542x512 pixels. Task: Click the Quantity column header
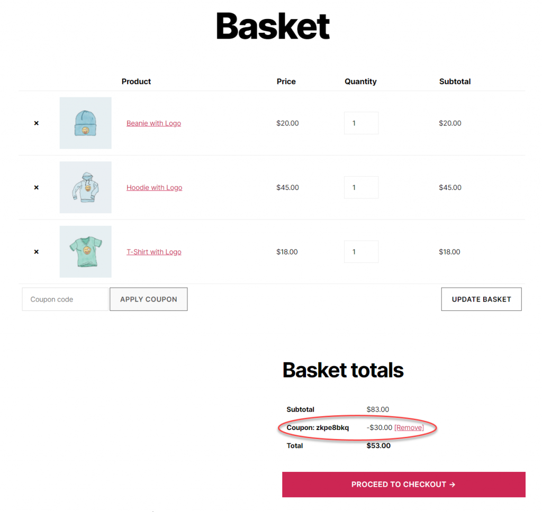pyautogui.click(x=360, y=81)
